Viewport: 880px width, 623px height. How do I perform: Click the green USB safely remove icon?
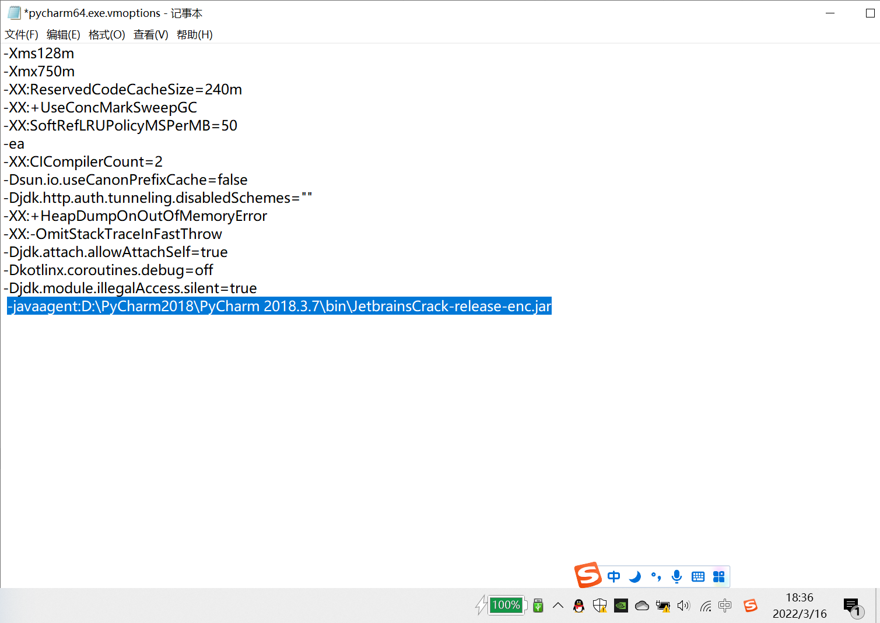tap(538, 606)
